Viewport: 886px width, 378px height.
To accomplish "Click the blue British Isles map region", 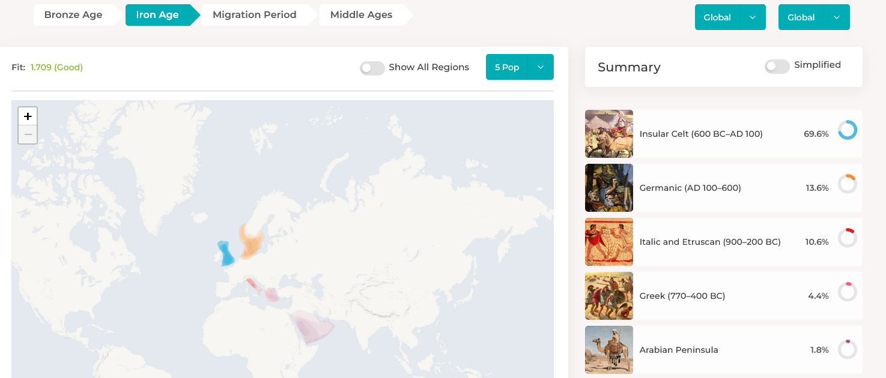I will click(x=226, y=253).
